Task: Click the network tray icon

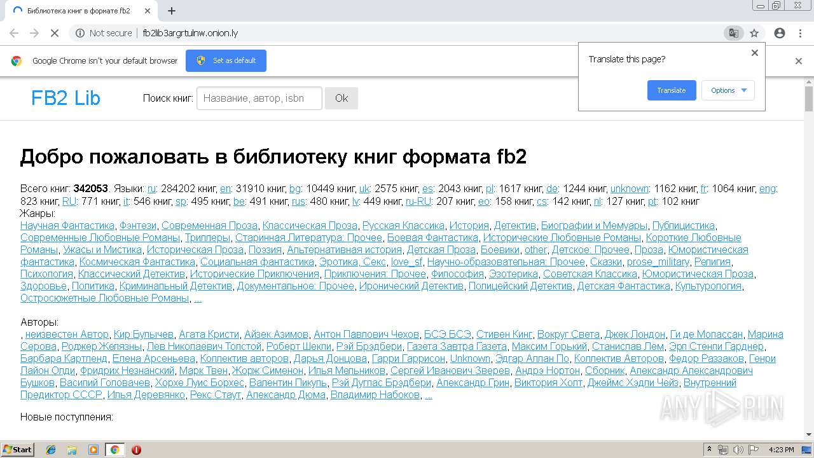Action: point(724,450)
